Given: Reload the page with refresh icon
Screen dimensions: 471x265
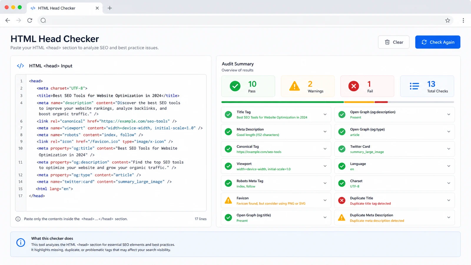Looking at the screenshot, I should click(x=30, y=20).
